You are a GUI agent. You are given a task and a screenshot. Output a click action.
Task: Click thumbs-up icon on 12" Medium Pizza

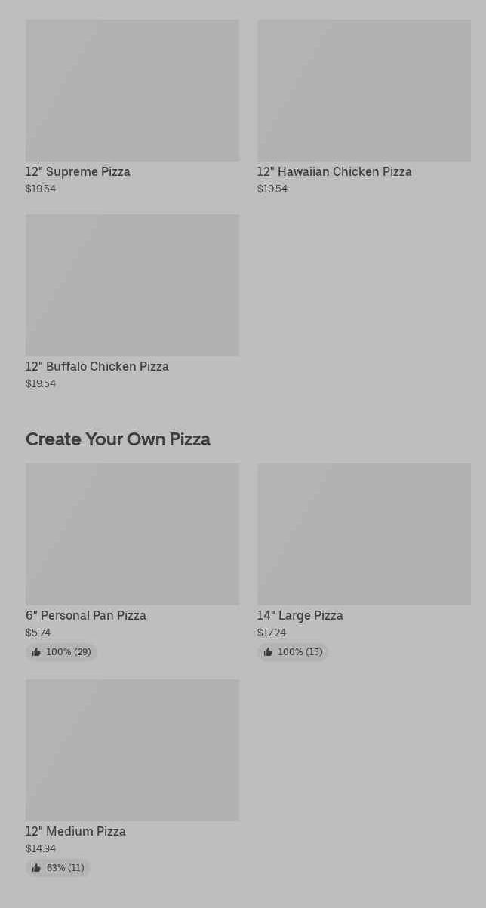[36, 868]
